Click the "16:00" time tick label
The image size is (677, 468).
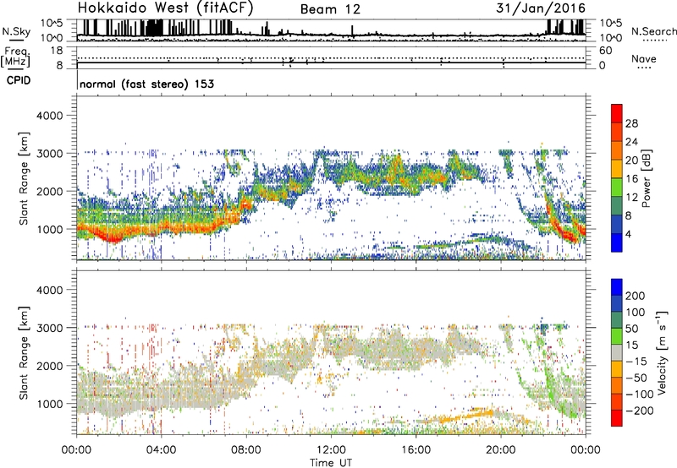(416, 450)
